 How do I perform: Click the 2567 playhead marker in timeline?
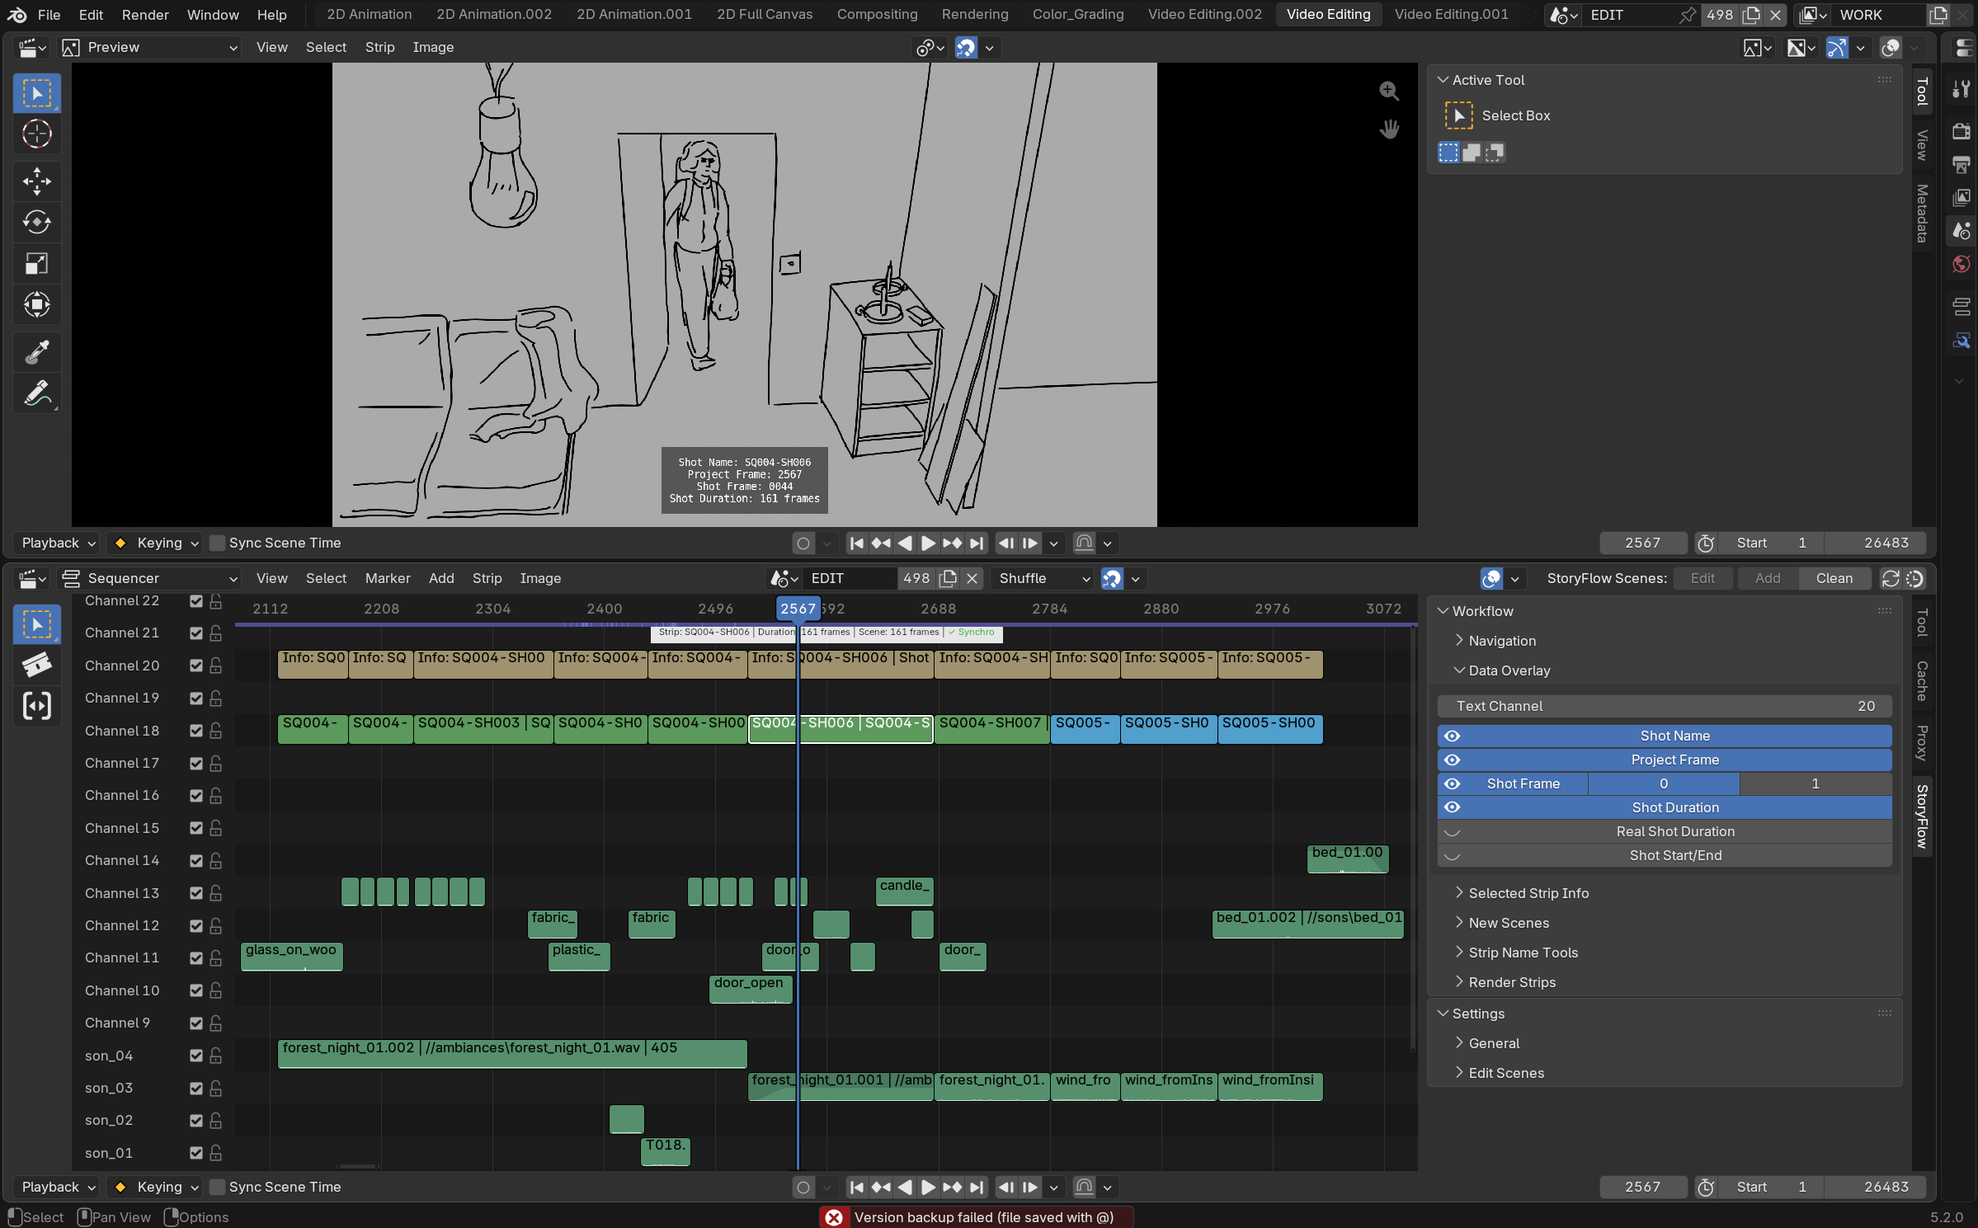798,609
